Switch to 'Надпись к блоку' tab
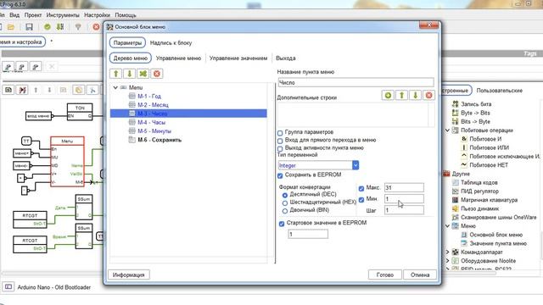The image size is (543, 305). (x=171, y=43)
